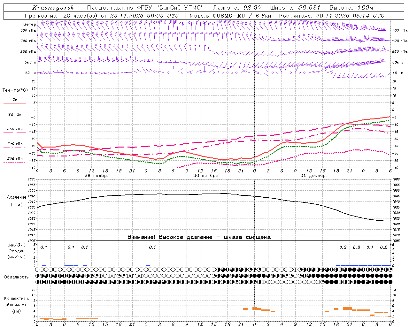Click the 'Высота: 189м' elevation text
The height and width of the screenshot is (327, 409).
click(351, 8)
